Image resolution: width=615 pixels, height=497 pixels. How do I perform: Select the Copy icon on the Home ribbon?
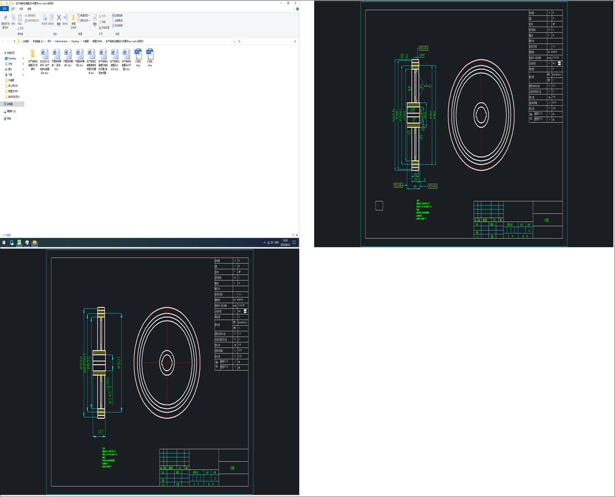click(x=13, y=18)
